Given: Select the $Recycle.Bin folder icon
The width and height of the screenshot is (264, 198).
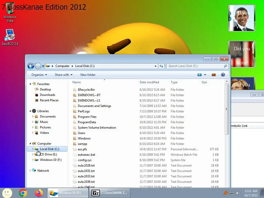Looking at the screenshot, I should pyautogui.click(x=75, y=89).
